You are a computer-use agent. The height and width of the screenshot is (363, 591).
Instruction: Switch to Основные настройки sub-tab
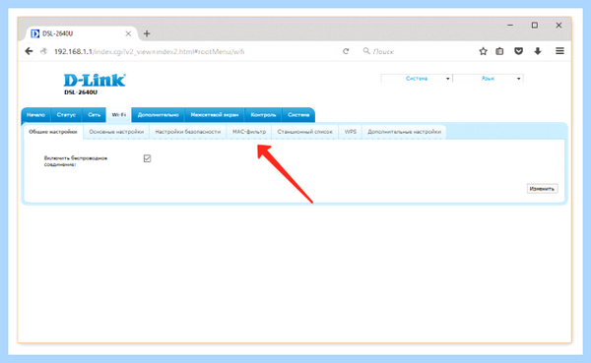pyautogui.click(x=116, y=132)
